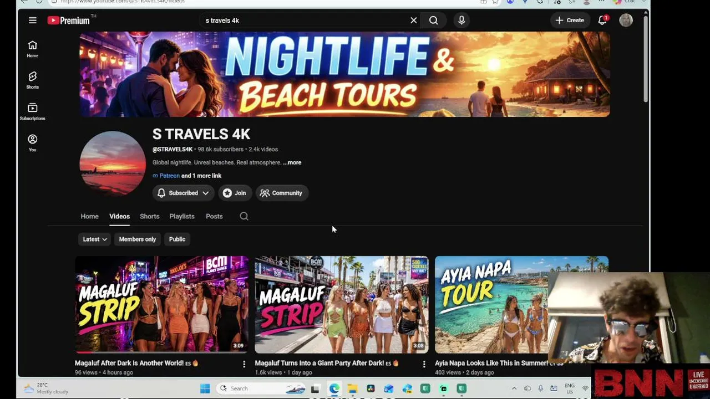Open the weather widget showing Mostly cloudy
The height and width of the screenshot is (399, 710).
click(47, 388)
